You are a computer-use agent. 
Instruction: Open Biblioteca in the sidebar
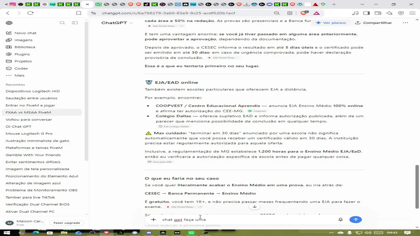(x=20, y=47)
